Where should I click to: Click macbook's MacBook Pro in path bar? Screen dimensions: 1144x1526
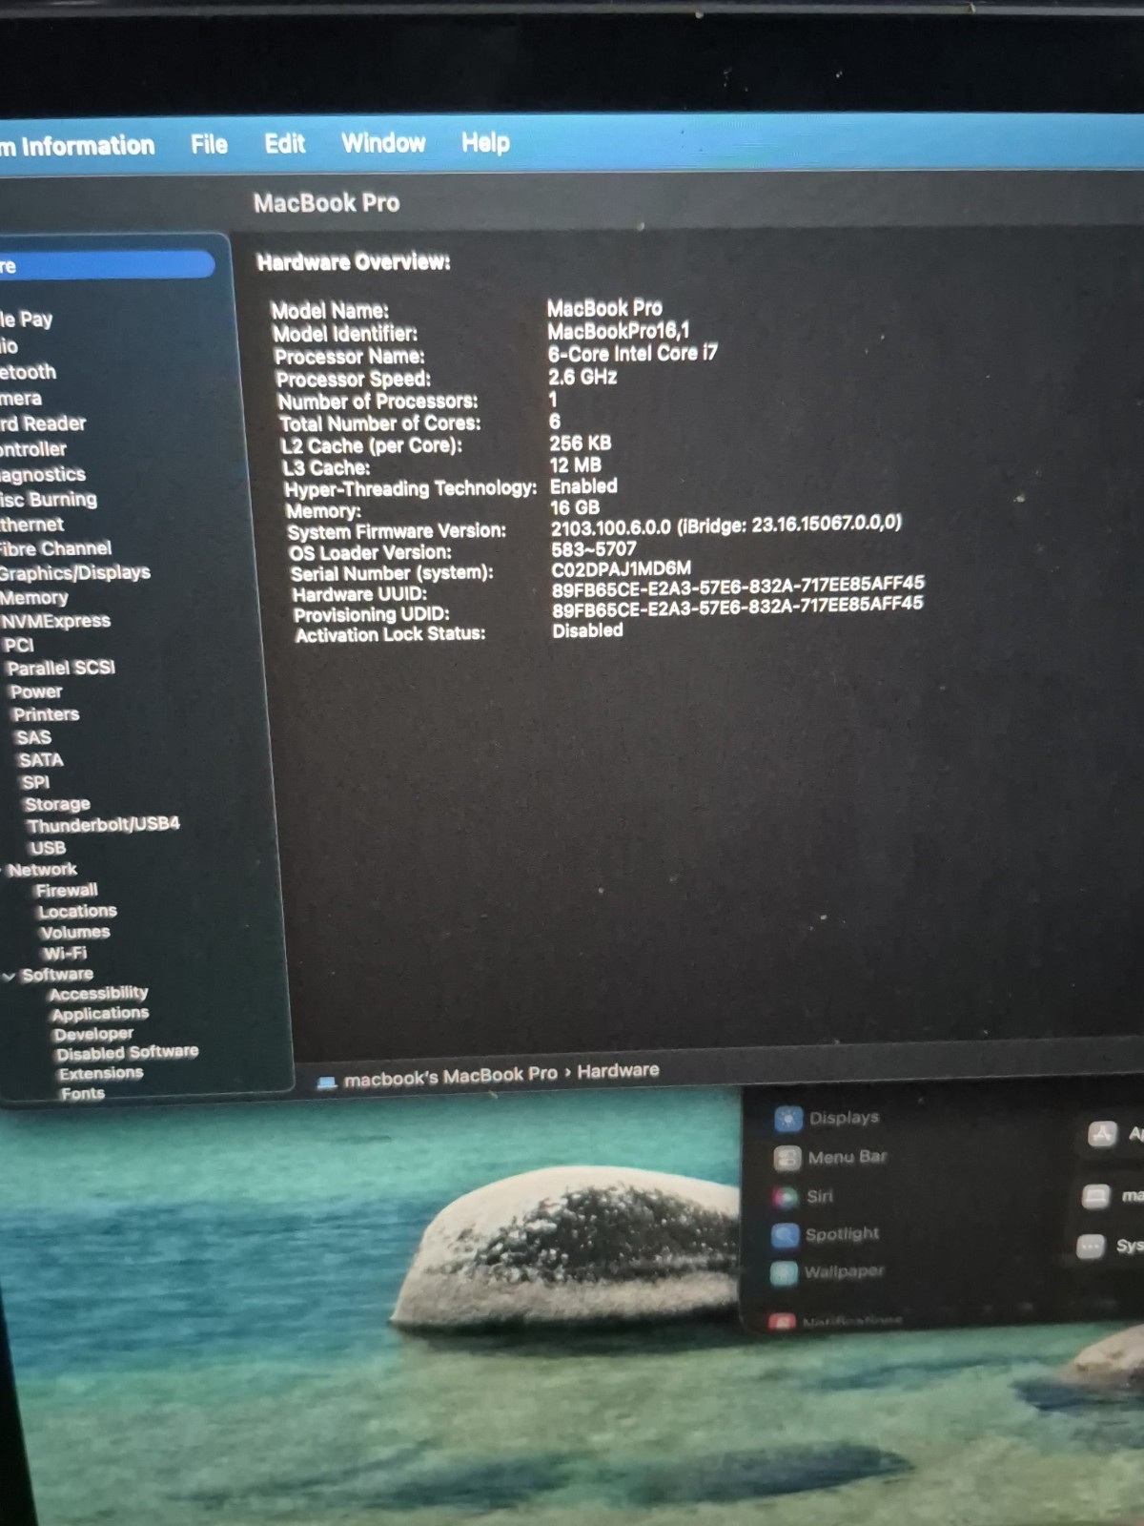450,1077
